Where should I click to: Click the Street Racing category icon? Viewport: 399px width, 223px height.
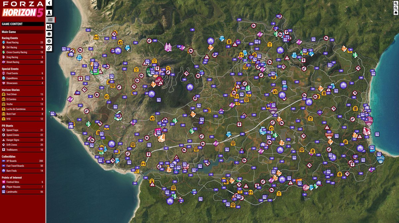pyautogui.click(x=4, y=62)
